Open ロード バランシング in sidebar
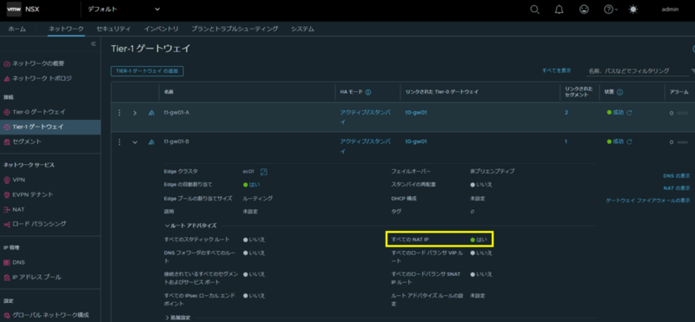The image size is (695, 322). [x=35, y=224]
